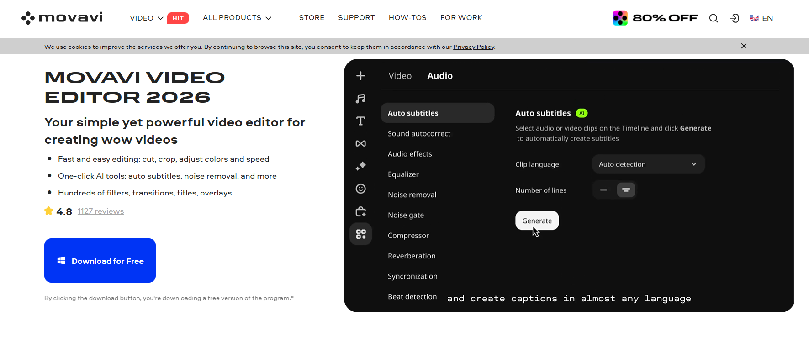Click the Clip language label
This screenshot has height=337, width=809.
[x=537, y=164]
